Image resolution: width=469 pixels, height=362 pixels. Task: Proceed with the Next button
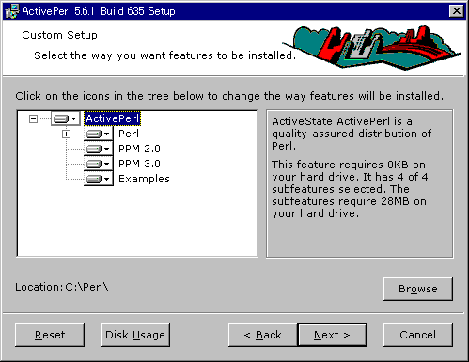pos(332,335)
